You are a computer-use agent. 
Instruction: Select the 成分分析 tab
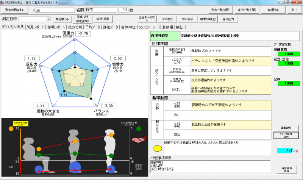[70, 27]
